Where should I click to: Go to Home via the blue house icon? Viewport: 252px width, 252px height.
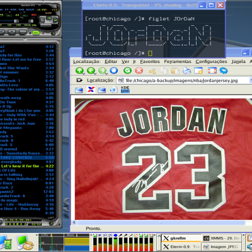114,71
